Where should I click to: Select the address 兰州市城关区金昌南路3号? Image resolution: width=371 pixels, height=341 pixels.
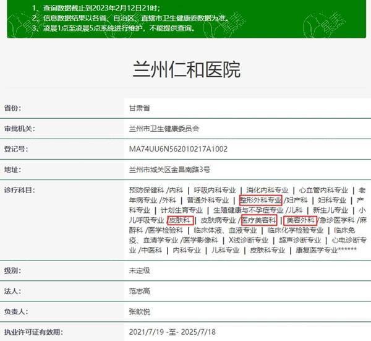point(169,170)
